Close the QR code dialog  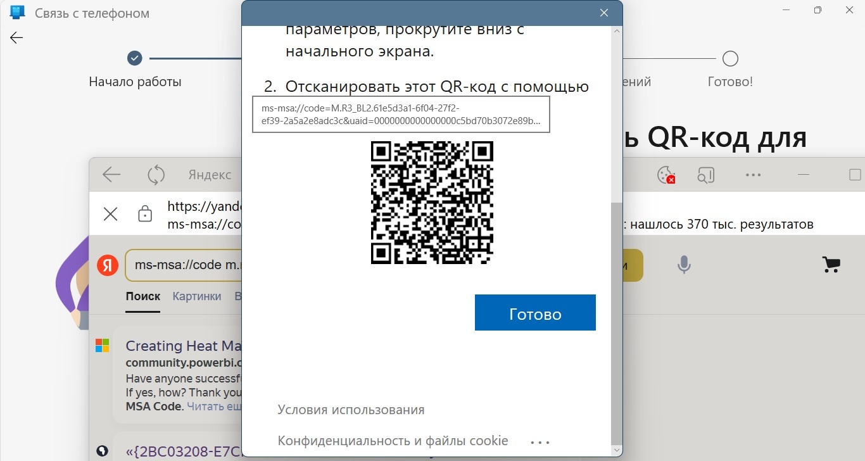pos(604,13)
